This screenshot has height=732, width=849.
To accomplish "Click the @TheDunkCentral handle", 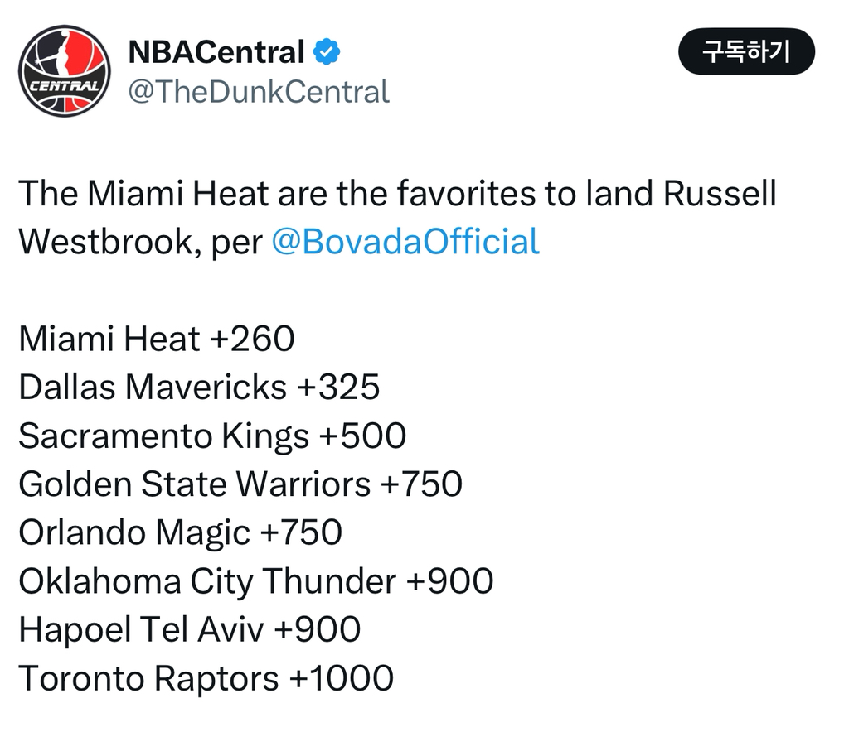I will point(258,91).
